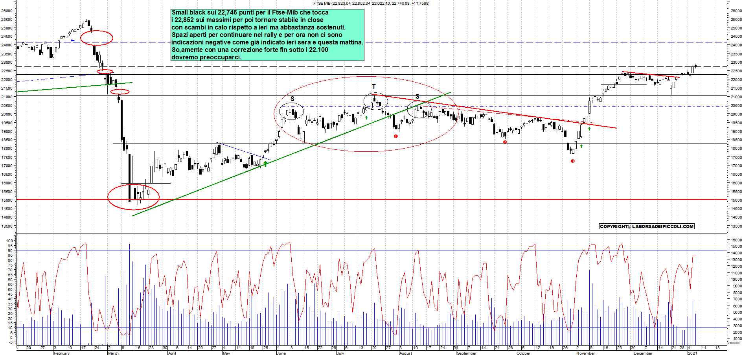This screenshot has height=355, width=743.
Task: Click the 2021 year label
Action: tap(693, 353)
